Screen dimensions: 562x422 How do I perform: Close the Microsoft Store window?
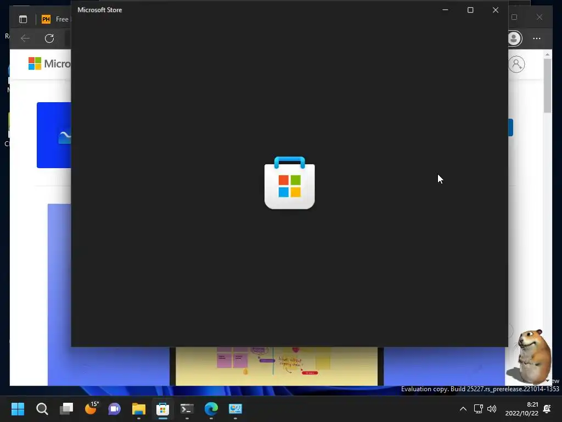click(x=496, y=10)
